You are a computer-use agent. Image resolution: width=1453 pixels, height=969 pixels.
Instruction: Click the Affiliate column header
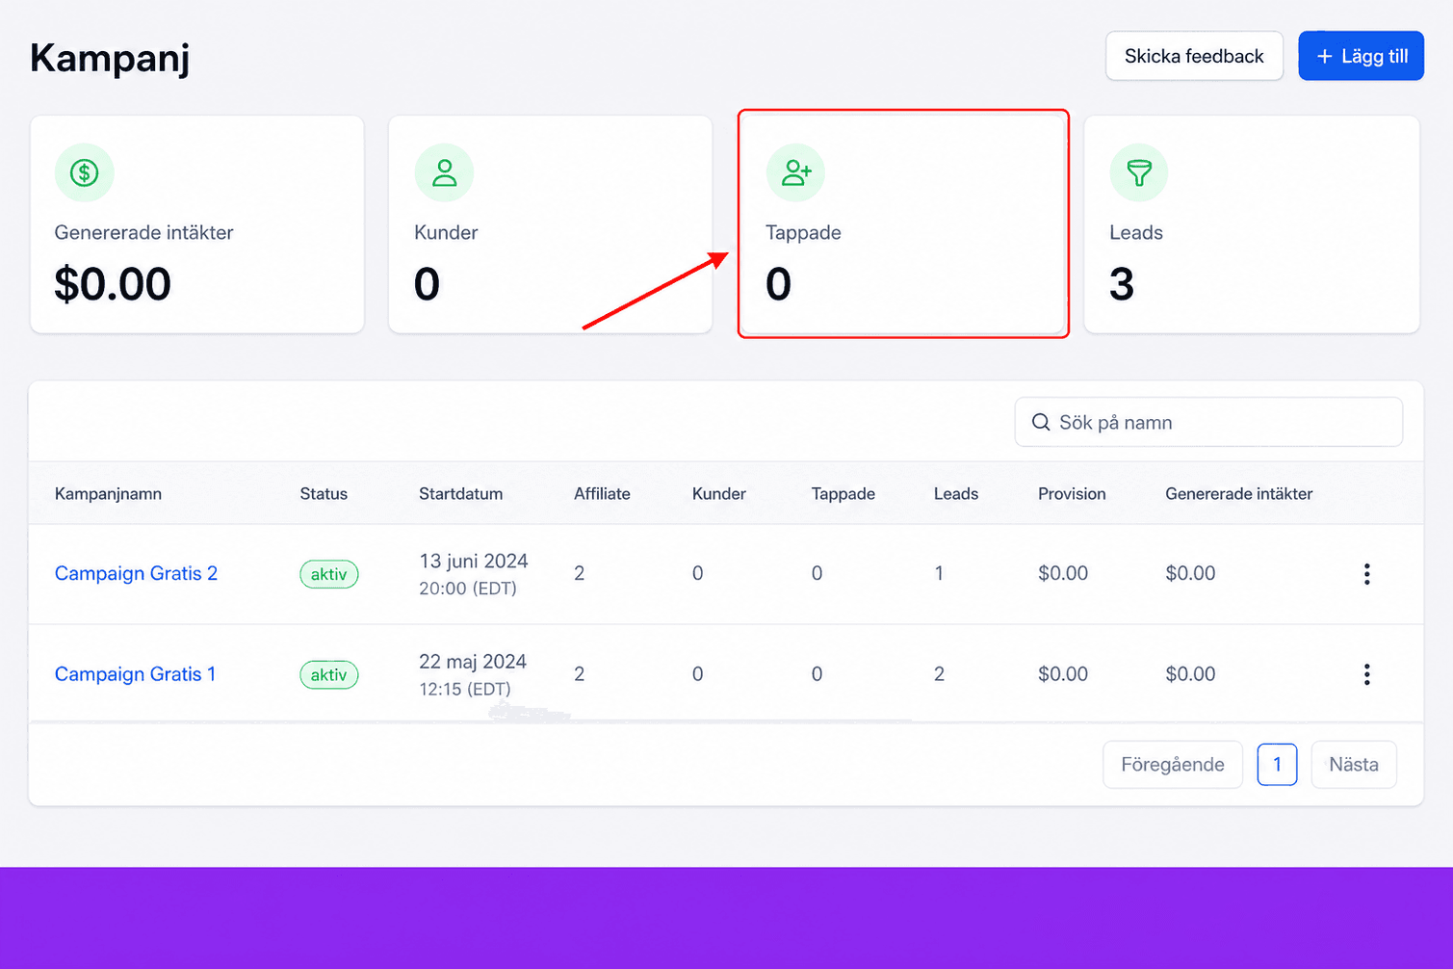click(602, 494)
